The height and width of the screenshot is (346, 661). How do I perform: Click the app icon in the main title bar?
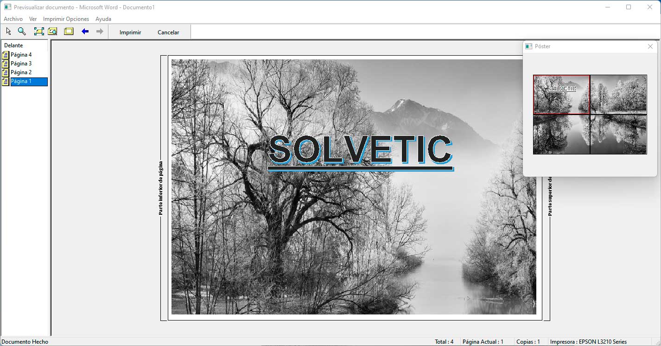[x=7, y=7]
